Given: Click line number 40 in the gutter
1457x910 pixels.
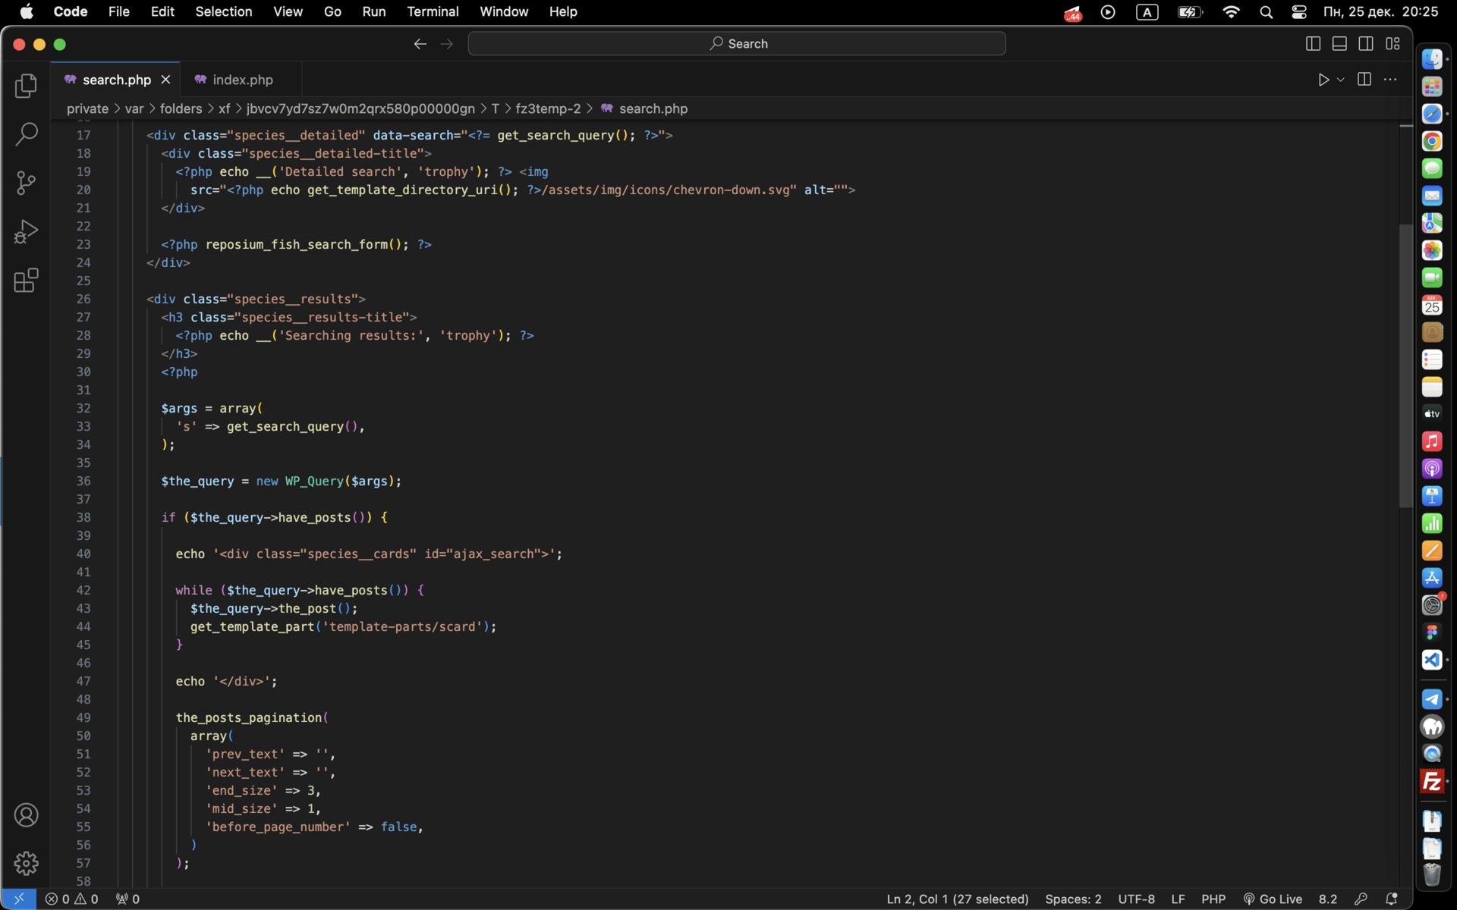Looking at the screenshot, I should coord(83,554).
